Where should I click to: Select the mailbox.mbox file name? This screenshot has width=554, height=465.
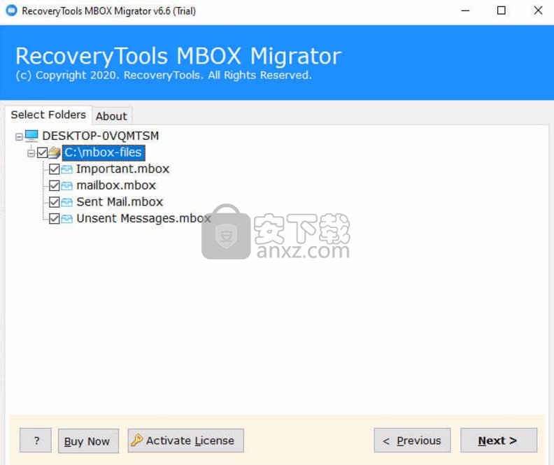tap(116, 185)
